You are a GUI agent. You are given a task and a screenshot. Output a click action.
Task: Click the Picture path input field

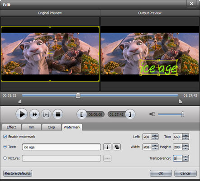[x=62, y=158]
